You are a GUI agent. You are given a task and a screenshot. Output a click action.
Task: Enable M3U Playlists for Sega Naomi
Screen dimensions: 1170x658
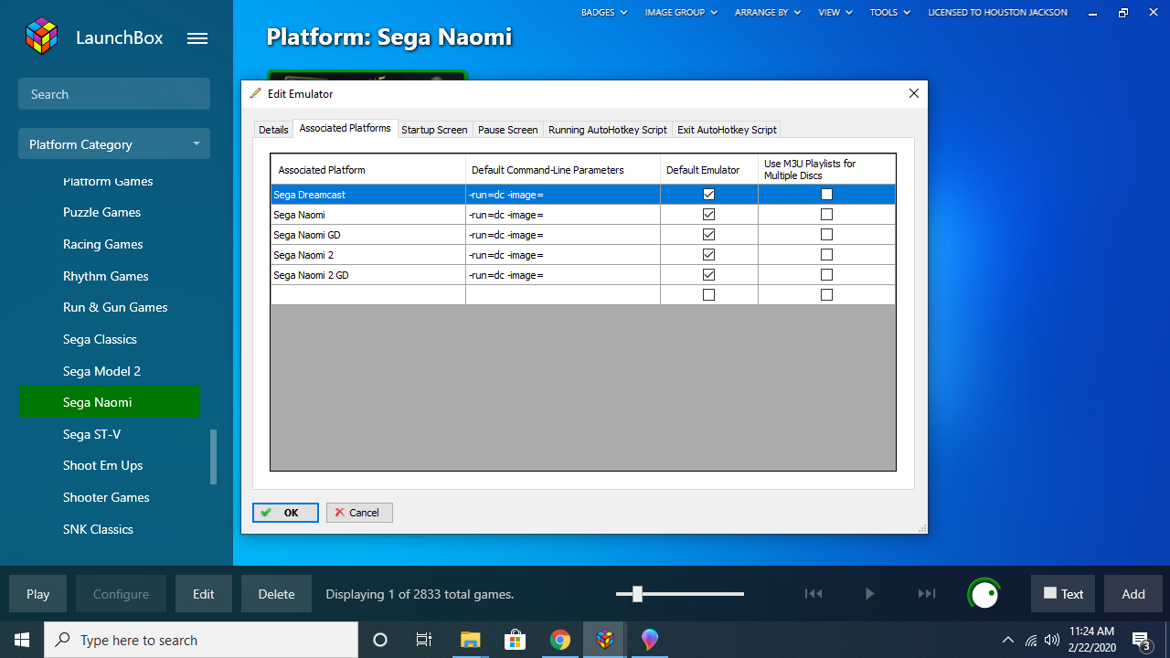point(826,215)
